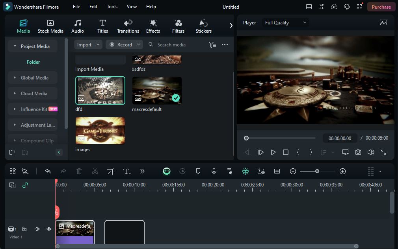Mute the Video 1 track audio
The height and width of the screenshot is (249, 398).
(37, 229)
